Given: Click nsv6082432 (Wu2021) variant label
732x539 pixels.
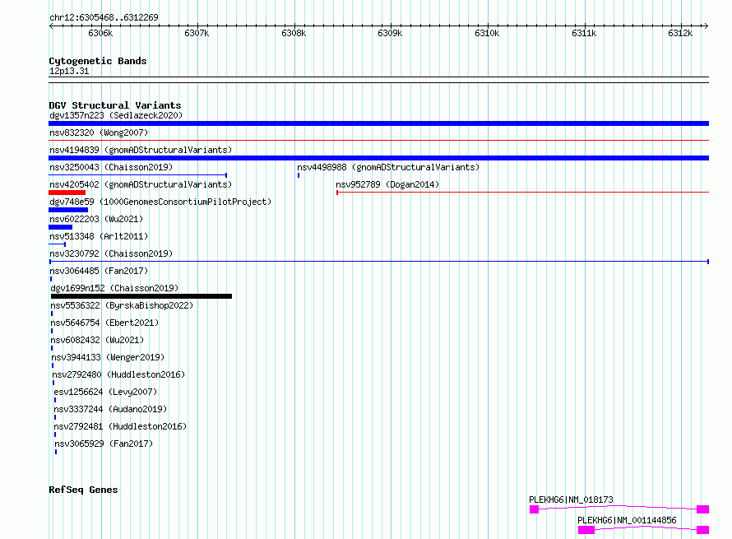Looking at the screenshot, I should [x=97, y=340].
